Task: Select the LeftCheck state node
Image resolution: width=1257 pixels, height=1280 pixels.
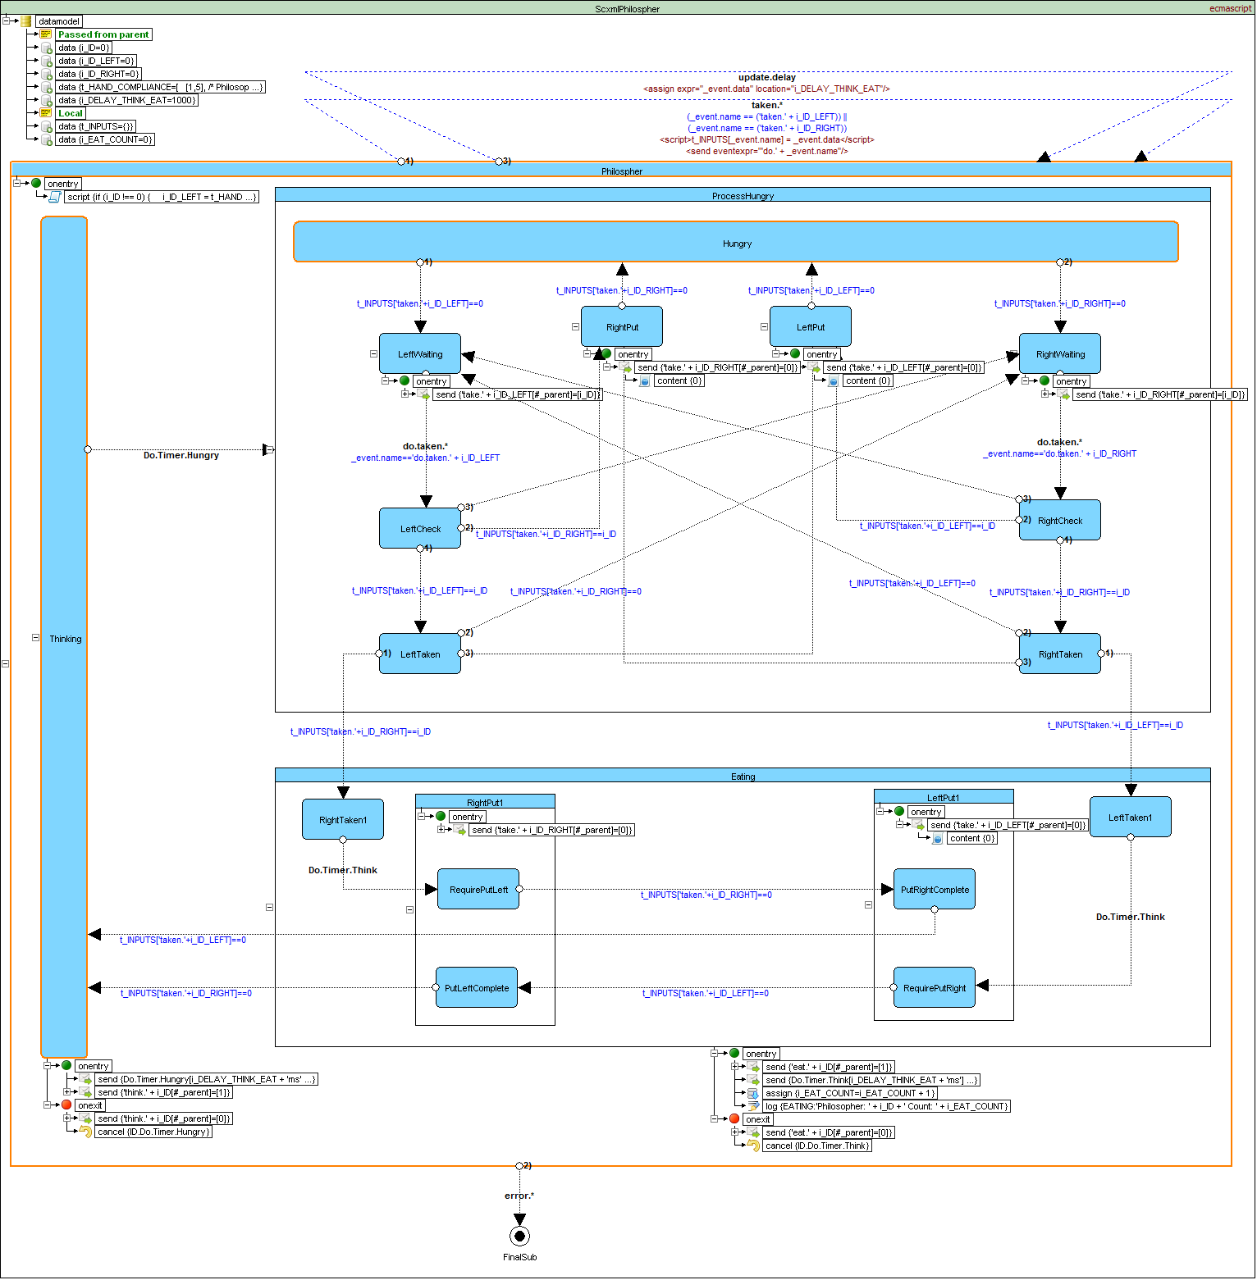Action: tap(420, 529)
